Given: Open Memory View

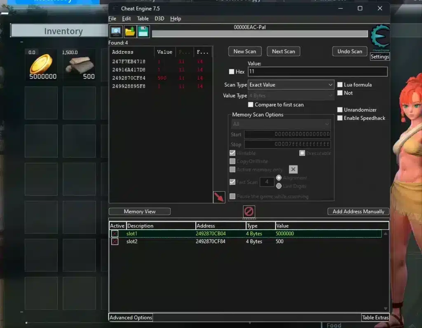Looking at the screenshot, I should (x=139, y=212).
